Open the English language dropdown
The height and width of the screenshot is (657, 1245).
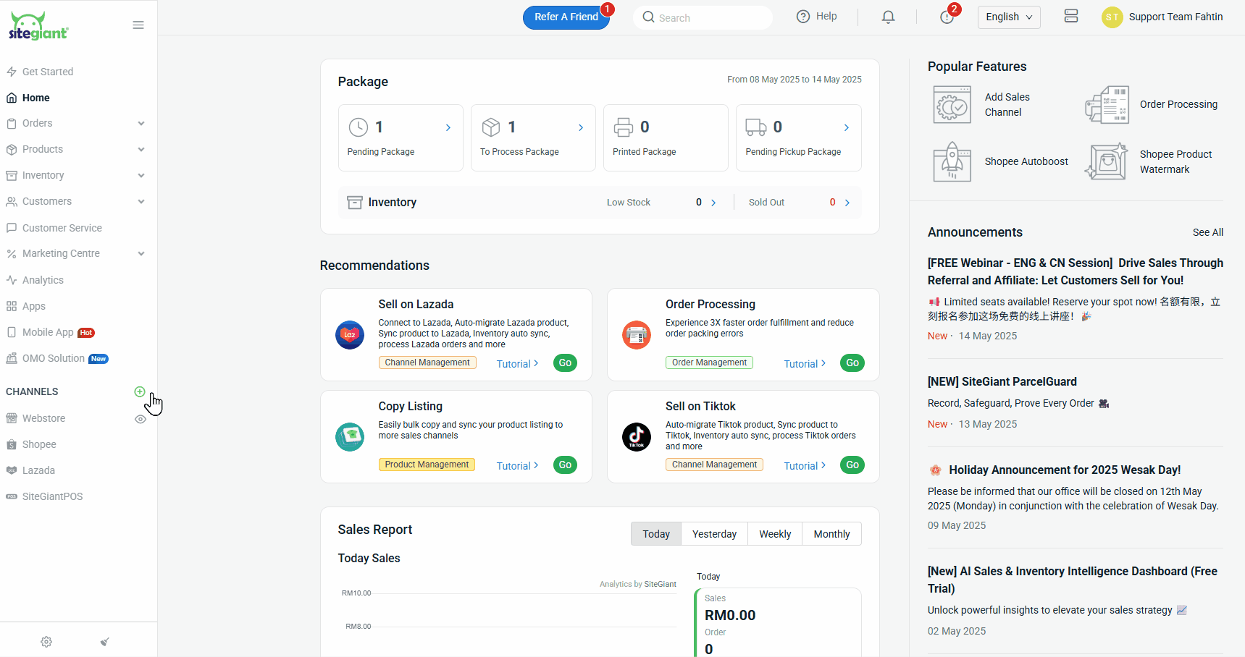point(1009,17)
